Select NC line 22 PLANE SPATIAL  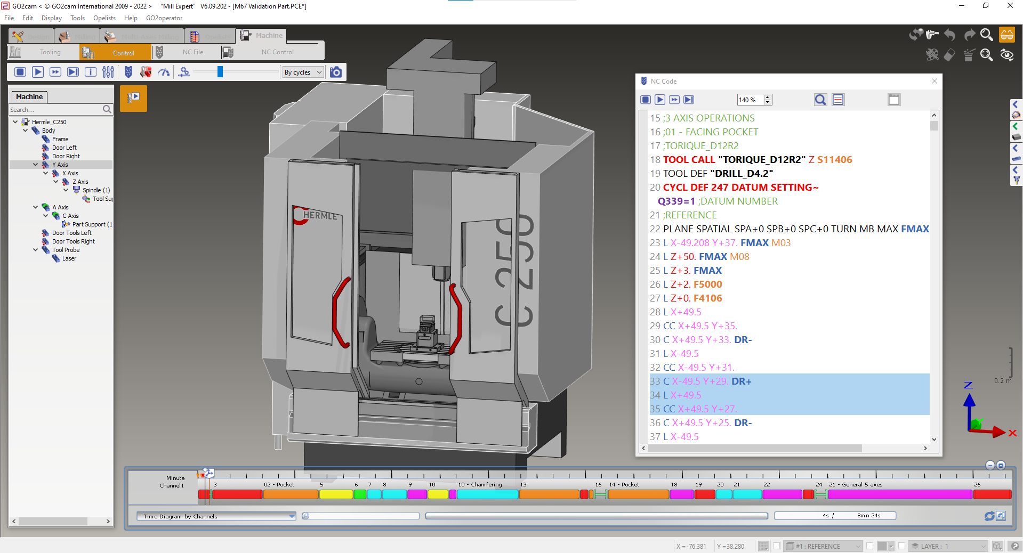tap(789, 229)
